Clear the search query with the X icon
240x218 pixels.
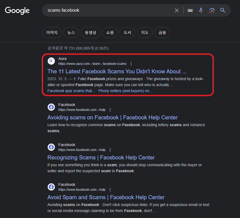pyautogui.click(x=176, y=10)
